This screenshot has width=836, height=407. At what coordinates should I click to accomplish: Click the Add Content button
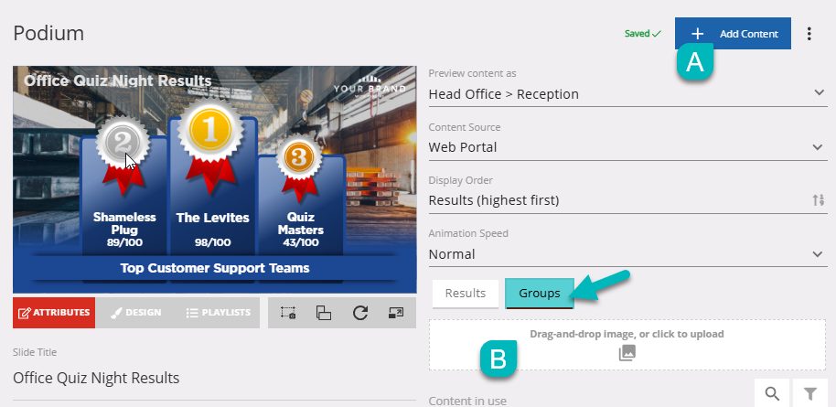[733, 34]
